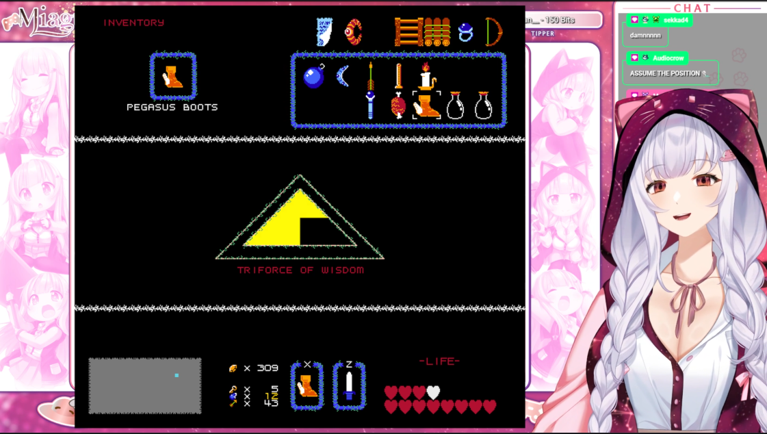
Task: Click the CHAT panel header
Action: pos(692,8)
